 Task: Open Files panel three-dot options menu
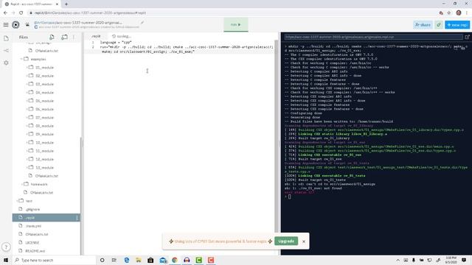(x=74, y=38)
